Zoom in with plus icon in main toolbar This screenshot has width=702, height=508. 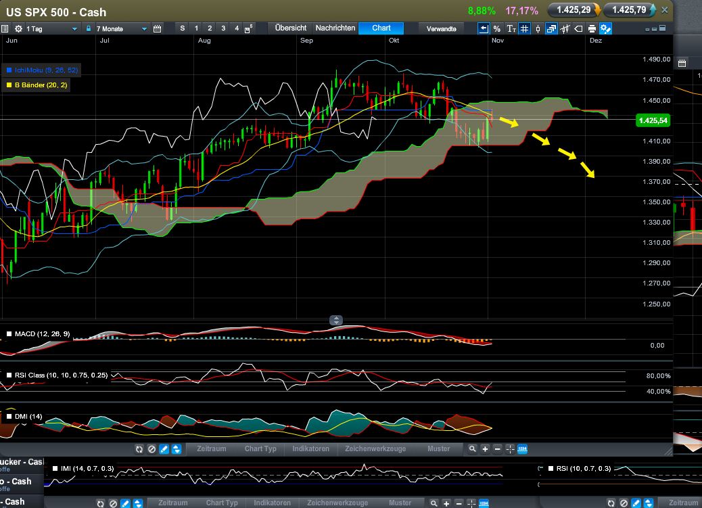[x=485, y=449]
